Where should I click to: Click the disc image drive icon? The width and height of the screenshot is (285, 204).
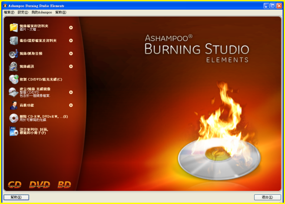click(13, 92)
